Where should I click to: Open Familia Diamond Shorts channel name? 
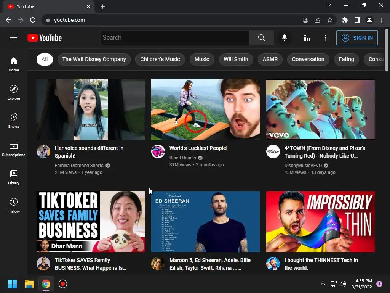click(x=79, y=166)
